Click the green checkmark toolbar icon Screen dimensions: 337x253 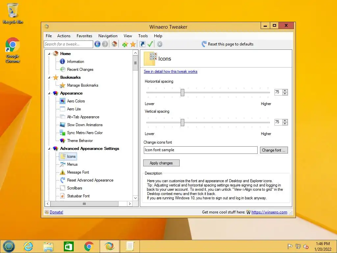coord(150,44)
